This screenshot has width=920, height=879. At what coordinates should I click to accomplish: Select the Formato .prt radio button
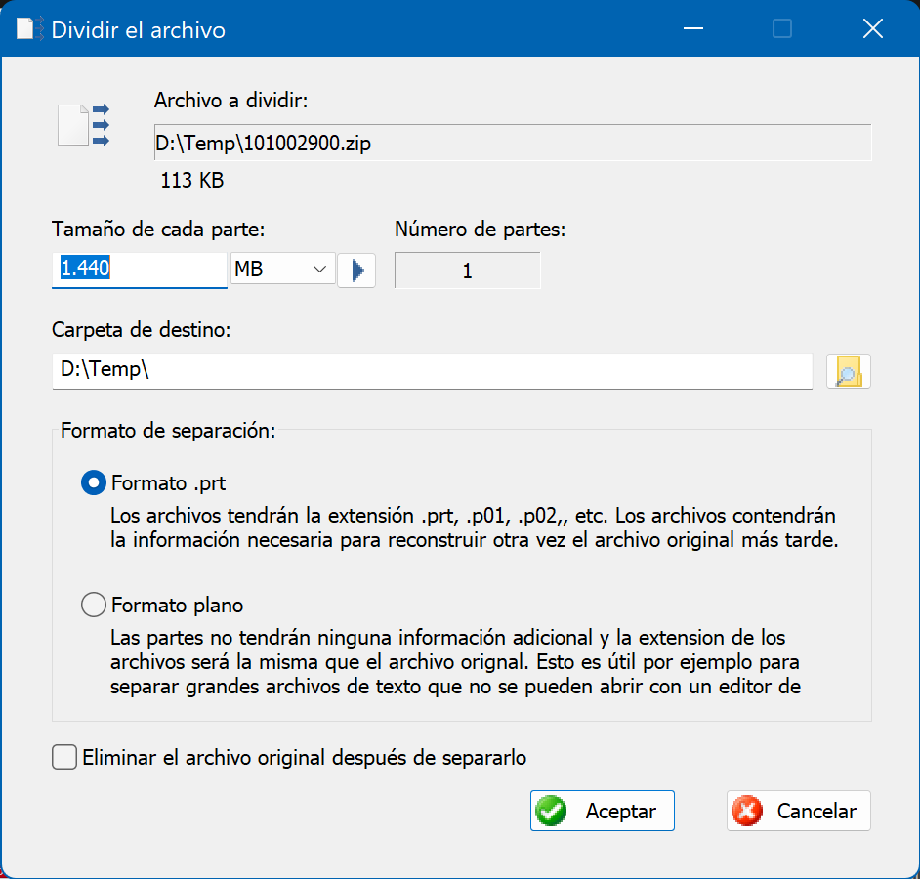94,482
